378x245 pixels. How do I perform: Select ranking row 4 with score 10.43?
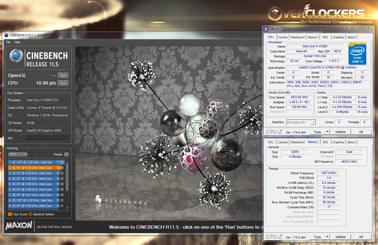pyautogui.click(x=36, y=179)
